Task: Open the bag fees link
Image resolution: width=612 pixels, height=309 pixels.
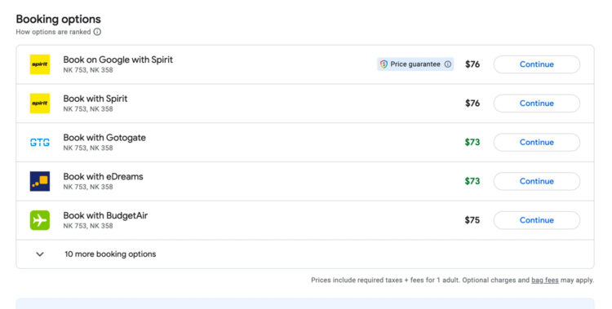Action: pos(545,280)
